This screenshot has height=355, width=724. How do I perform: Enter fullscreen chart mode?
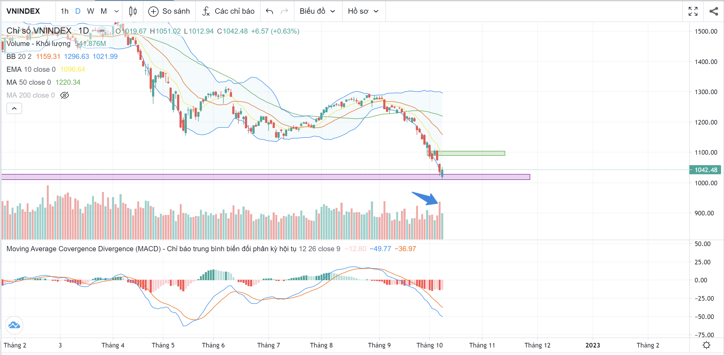pyautogui.click(x=693, y=11)
